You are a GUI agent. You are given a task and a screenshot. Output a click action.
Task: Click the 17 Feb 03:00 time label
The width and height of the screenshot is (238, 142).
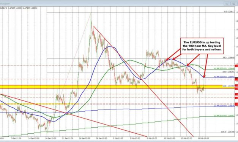pyautogui.click(x=186, y=138)
